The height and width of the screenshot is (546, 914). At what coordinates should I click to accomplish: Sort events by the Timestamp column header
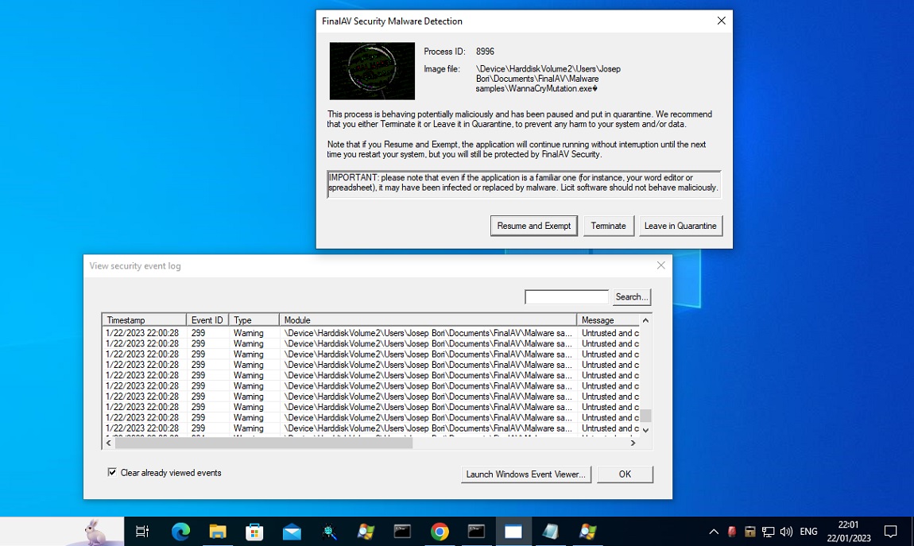(144, 320)
